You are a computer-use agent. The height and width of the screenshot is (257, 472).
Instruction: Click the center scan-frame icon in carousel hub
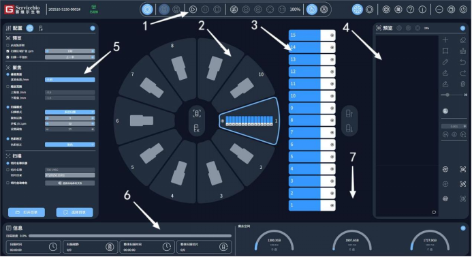coord(197,114)
